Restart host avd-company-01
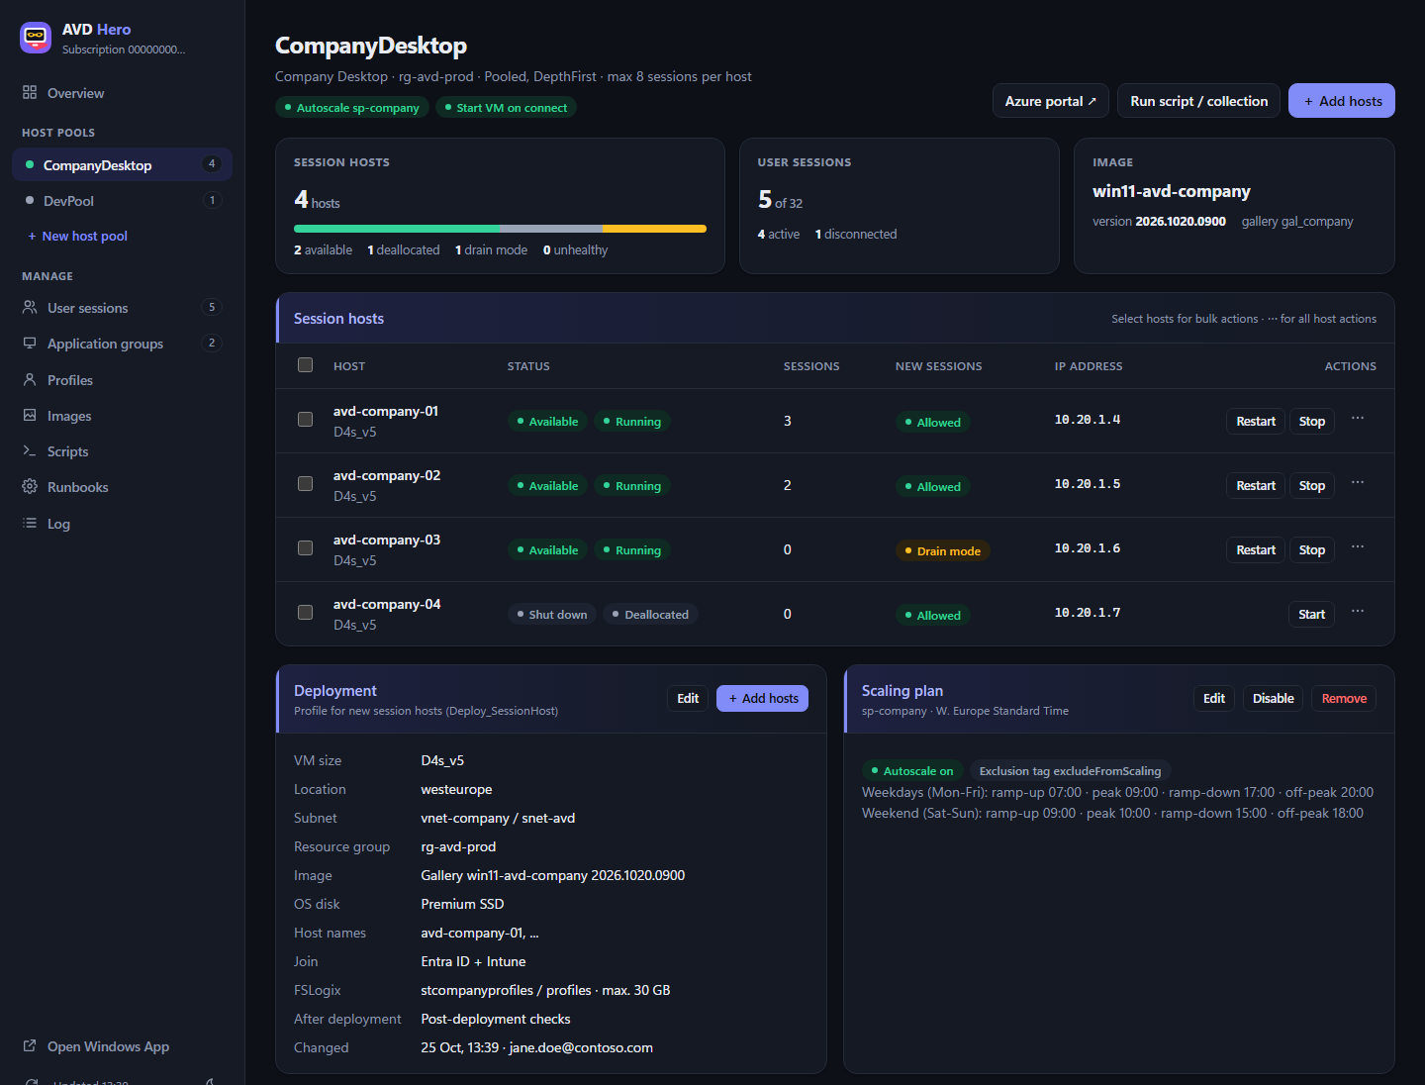Image resolution: width=1425 pixels, height=1085 pixels. pyautogui.click(x=1256, y=421)
